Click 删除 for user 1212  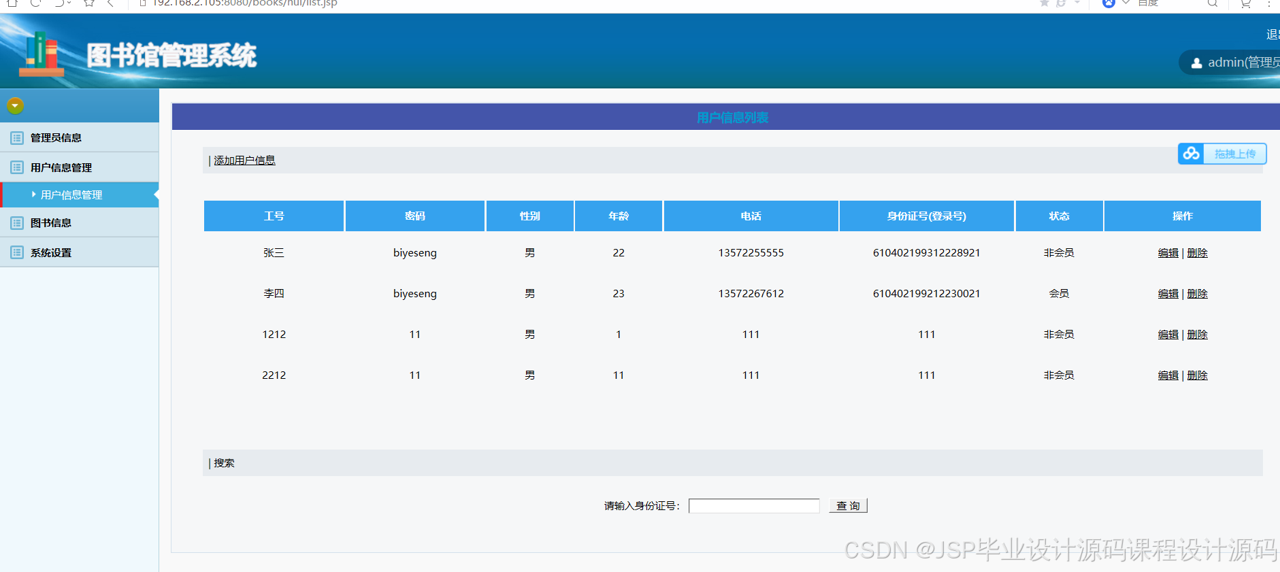tap(1197, 335)
